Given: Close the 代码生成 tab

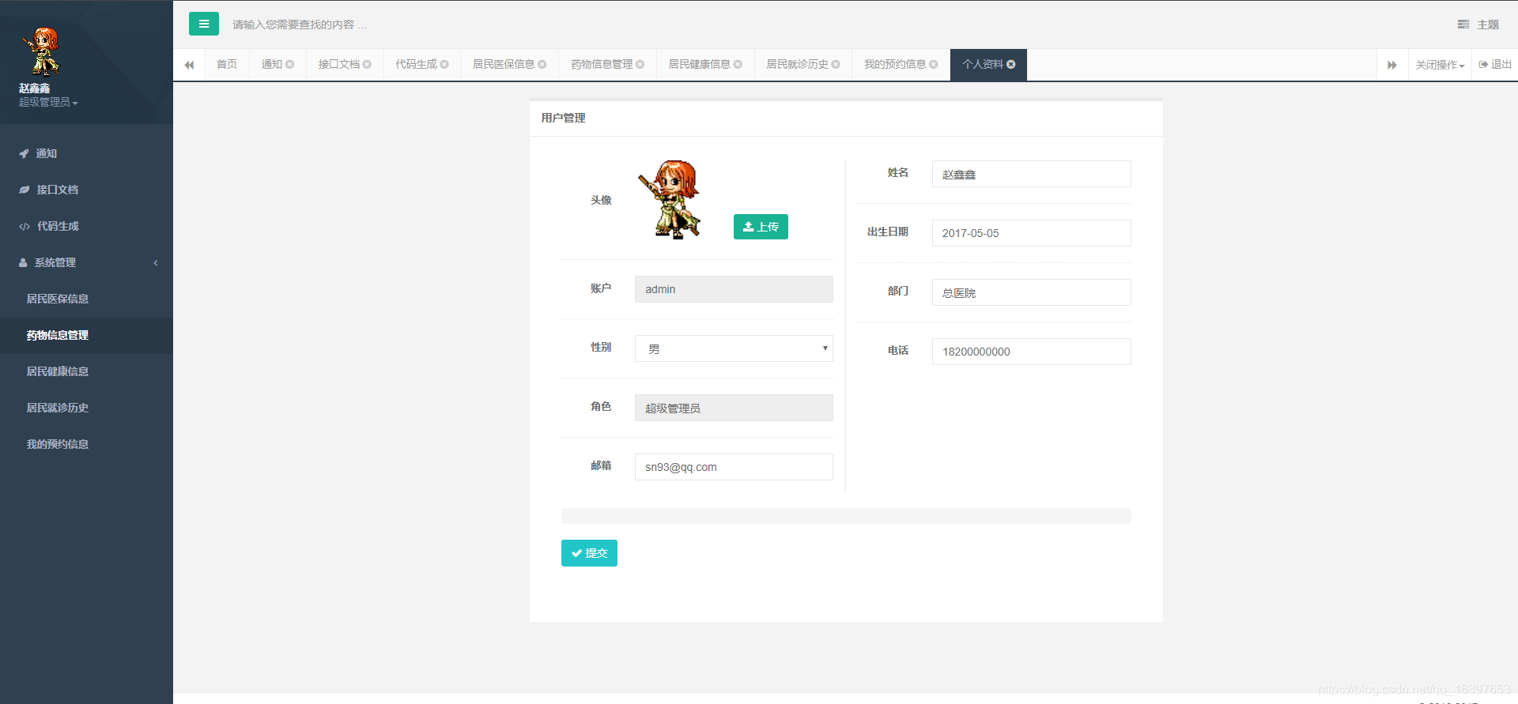Looking at the screenshot, I should tap(444, 65).
